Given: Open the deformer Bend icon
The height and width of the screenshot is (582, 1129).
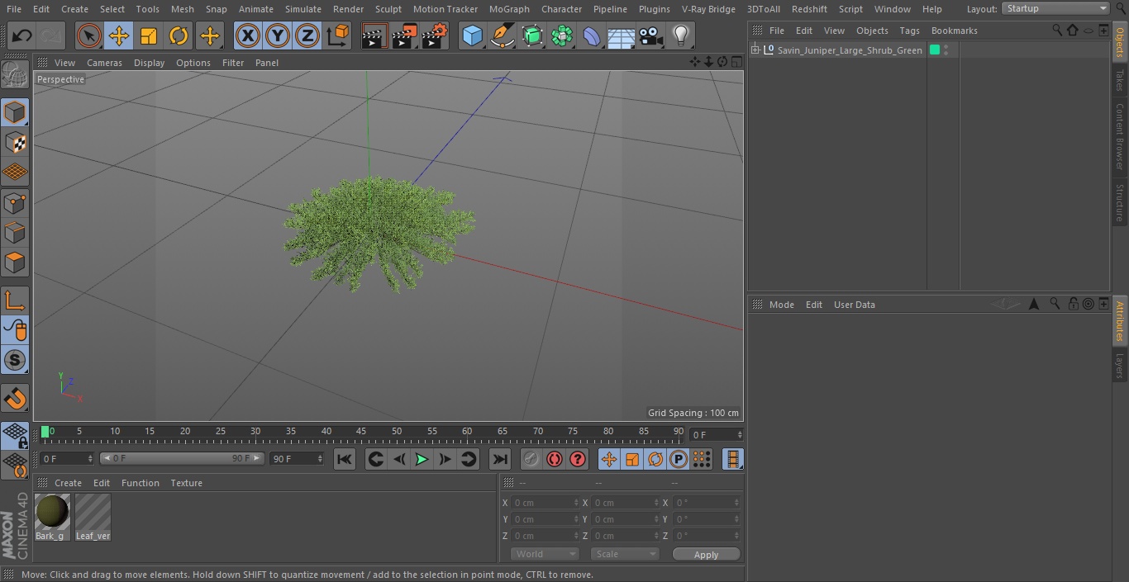Looking at the screenshot, I should pyautogui.click(x=592, y=35).
